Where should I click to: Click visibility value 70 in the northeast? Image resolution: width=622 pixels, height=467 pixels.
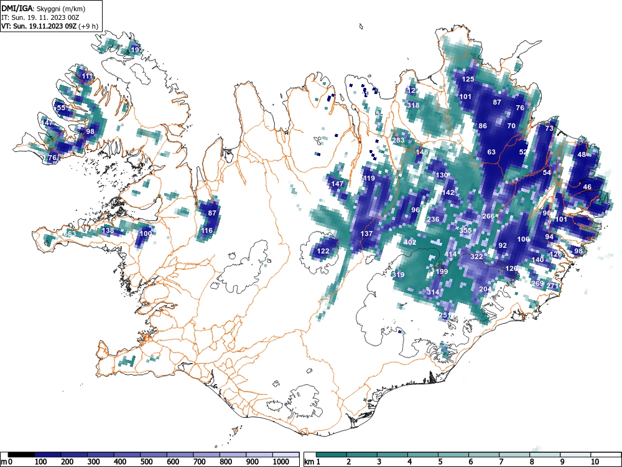pyautogui.click(x=511, y=126)
